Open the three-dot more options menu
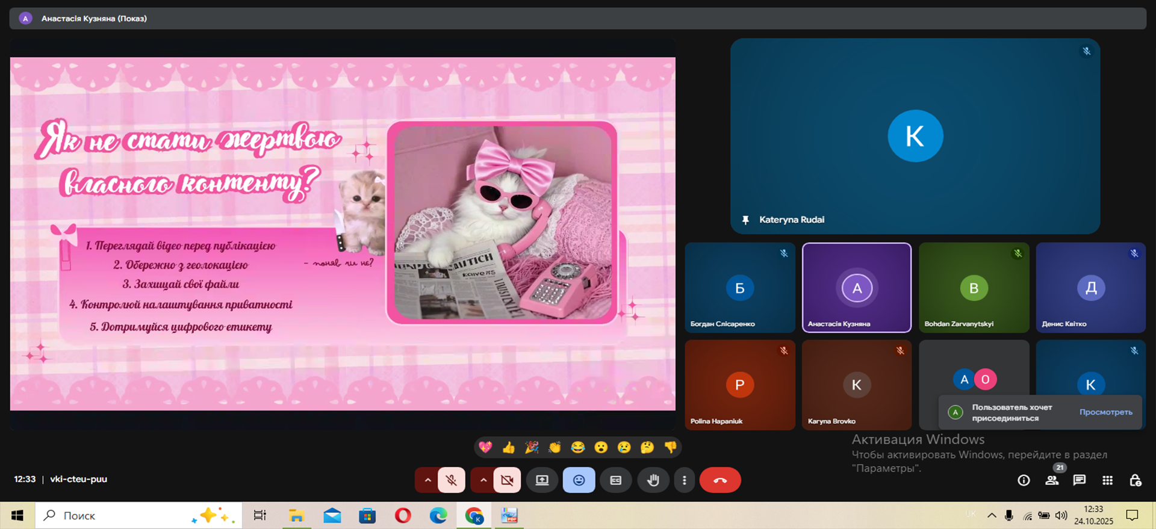 tap(684, 480)
